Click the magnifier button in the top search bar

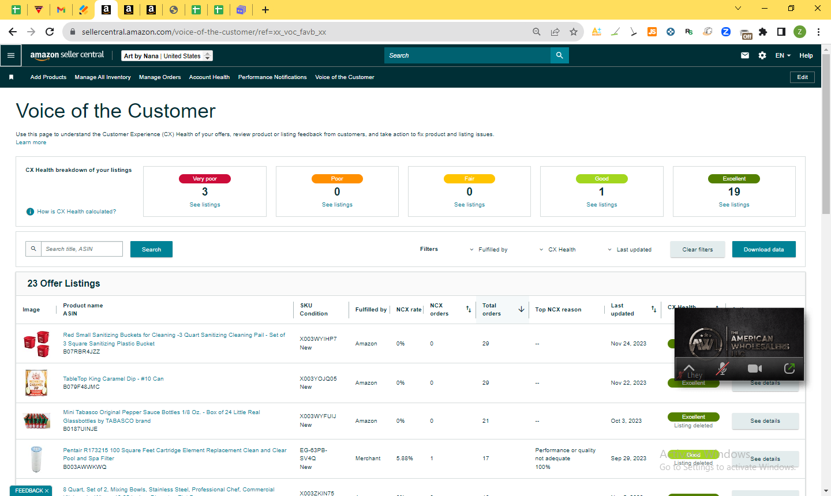[x=559, y=55]
